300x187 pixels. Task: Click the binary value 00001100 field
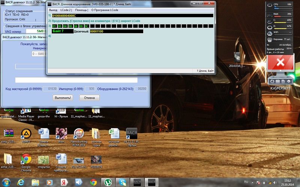click(x=116, y=31)
